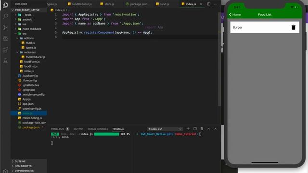Screen dimensions: 308x173
Task: Switch to the foodReducer.js tab
Action: pos(80,4)
